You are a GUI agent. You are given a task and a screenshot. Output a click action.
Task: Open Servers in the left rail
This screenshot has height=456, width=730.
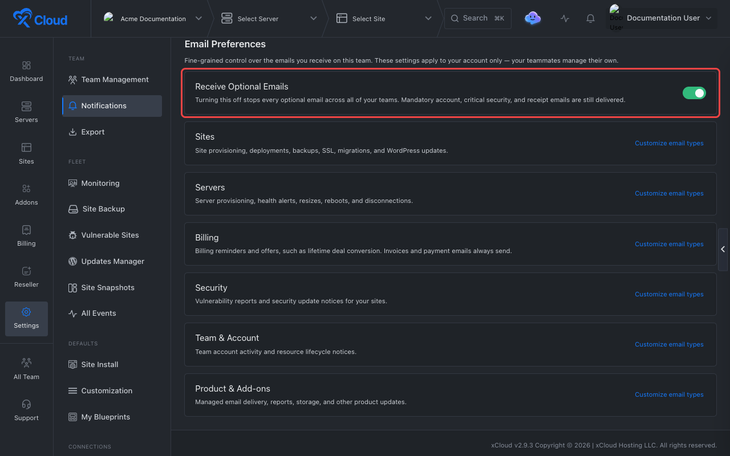pyautogui.click(x=26, y=112)
